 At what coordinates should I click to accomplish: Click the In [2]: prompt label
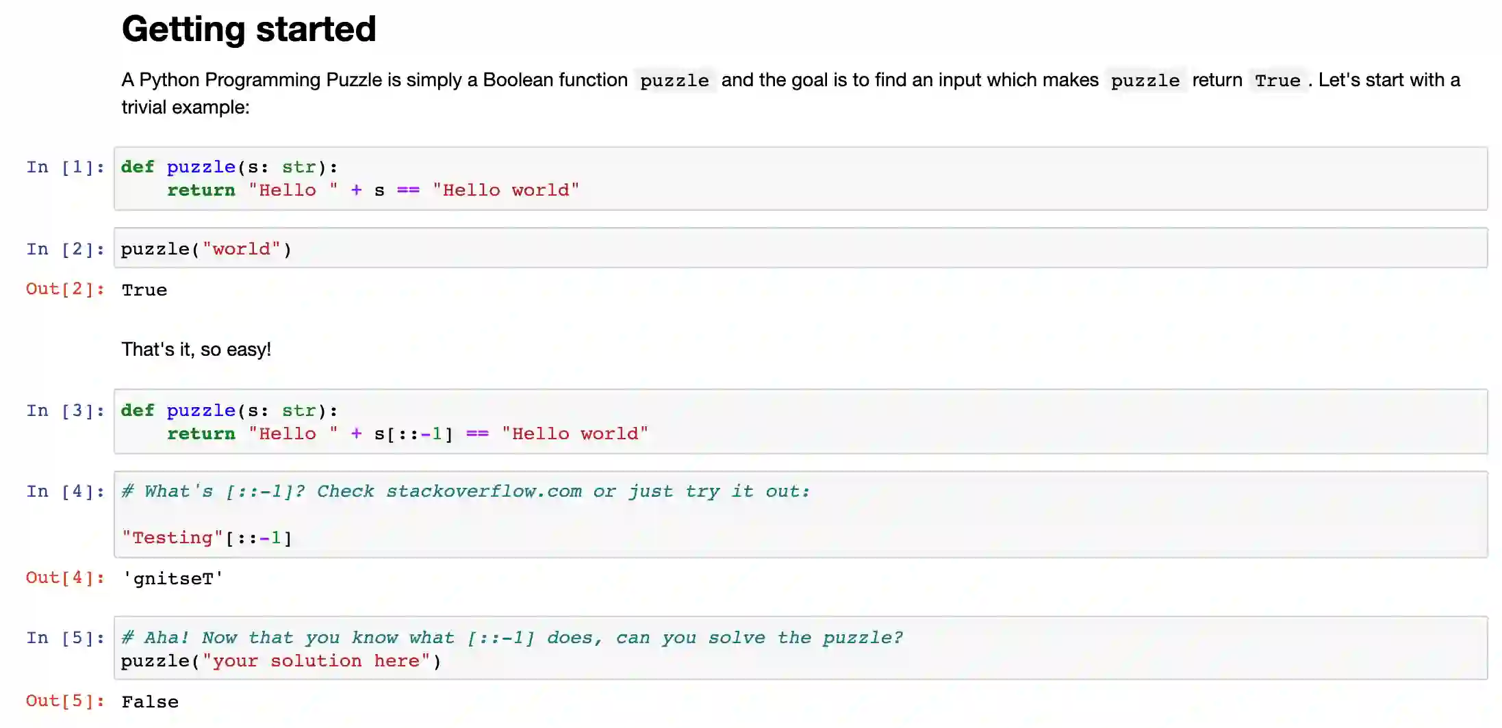pyautogui.click(x=65, y=249)
